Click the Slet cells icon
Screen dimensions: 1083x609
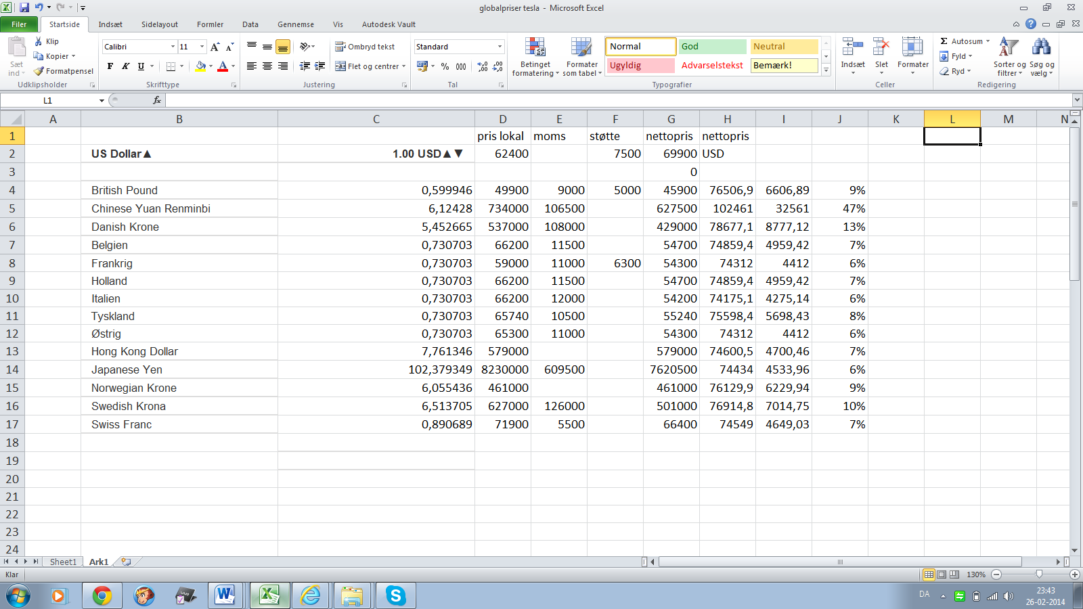[881, 47]
